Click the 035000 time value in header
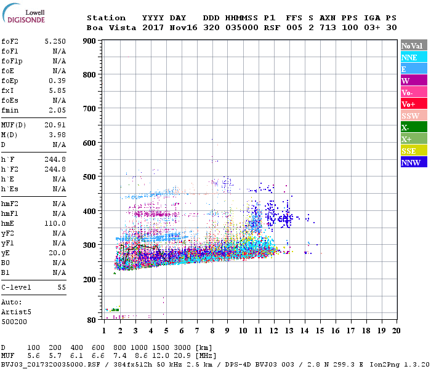The width and height of the screenshot is (431, 369). click(x=242, y=28)
